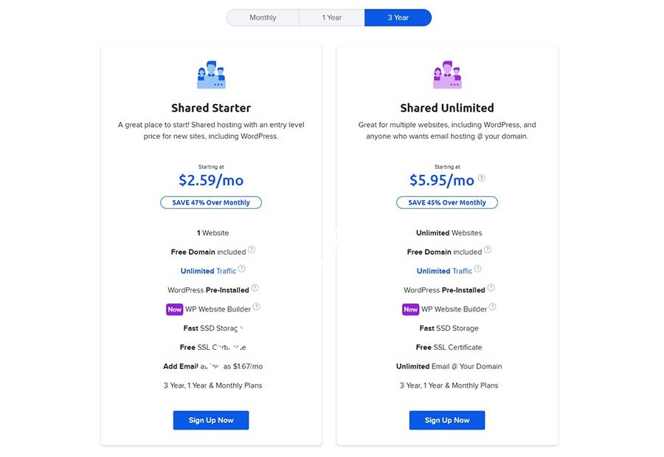Click the Shared Unlimited purple people icon
The image size is (664, 457).
[447, 75]
